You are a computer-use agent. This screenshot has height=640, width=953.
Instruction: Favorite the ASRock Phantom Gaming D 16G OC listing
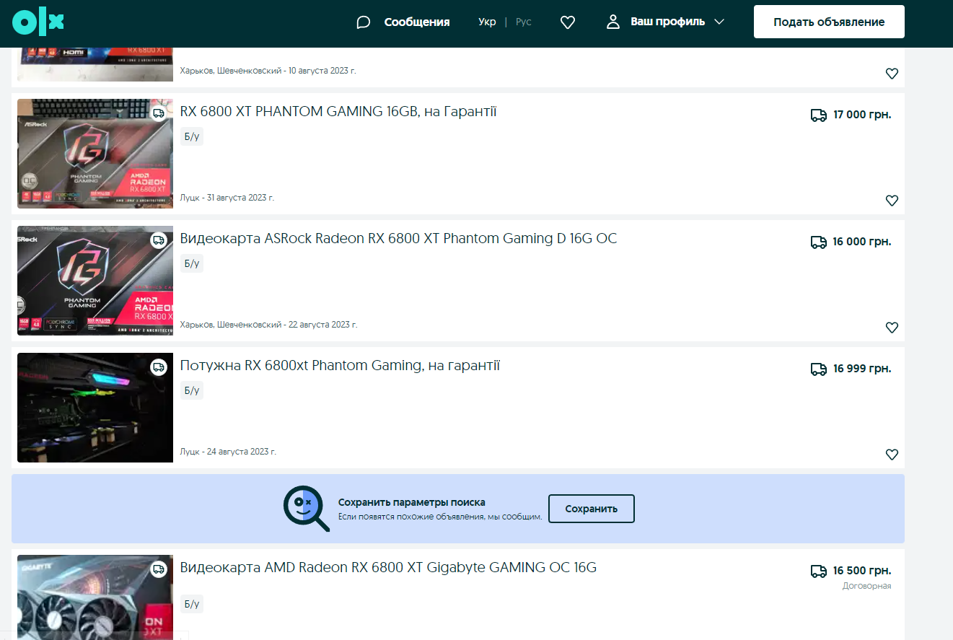click(892, 328)
